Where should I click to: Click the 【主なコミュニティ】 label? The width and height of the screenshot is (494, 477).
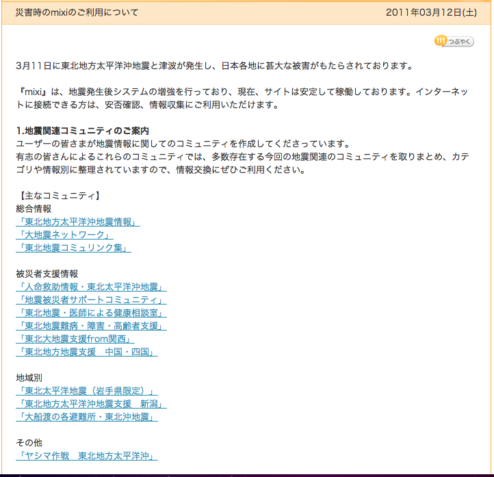tap(59, 196)
